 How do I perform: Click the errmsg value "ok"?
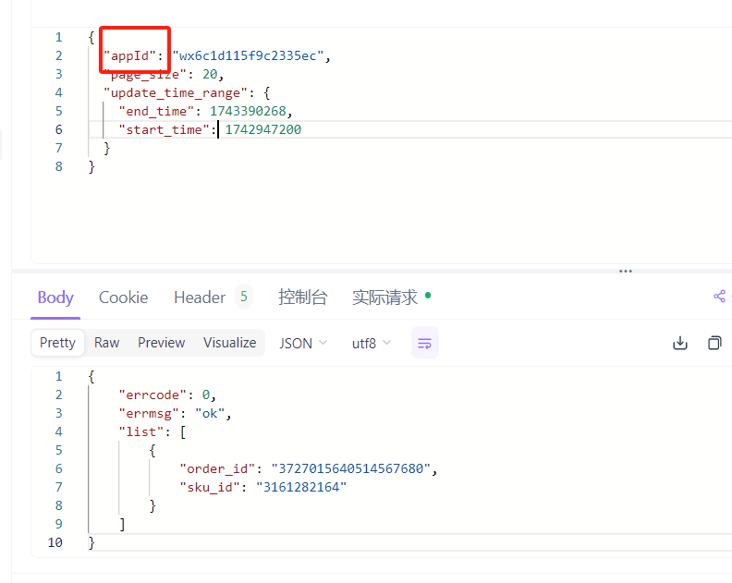(x=210, y=414)
